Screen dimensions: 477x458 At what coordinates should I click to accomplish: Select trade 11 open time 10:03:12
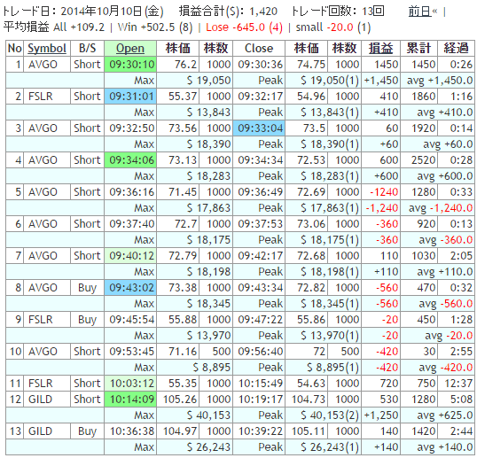point(130,384)
